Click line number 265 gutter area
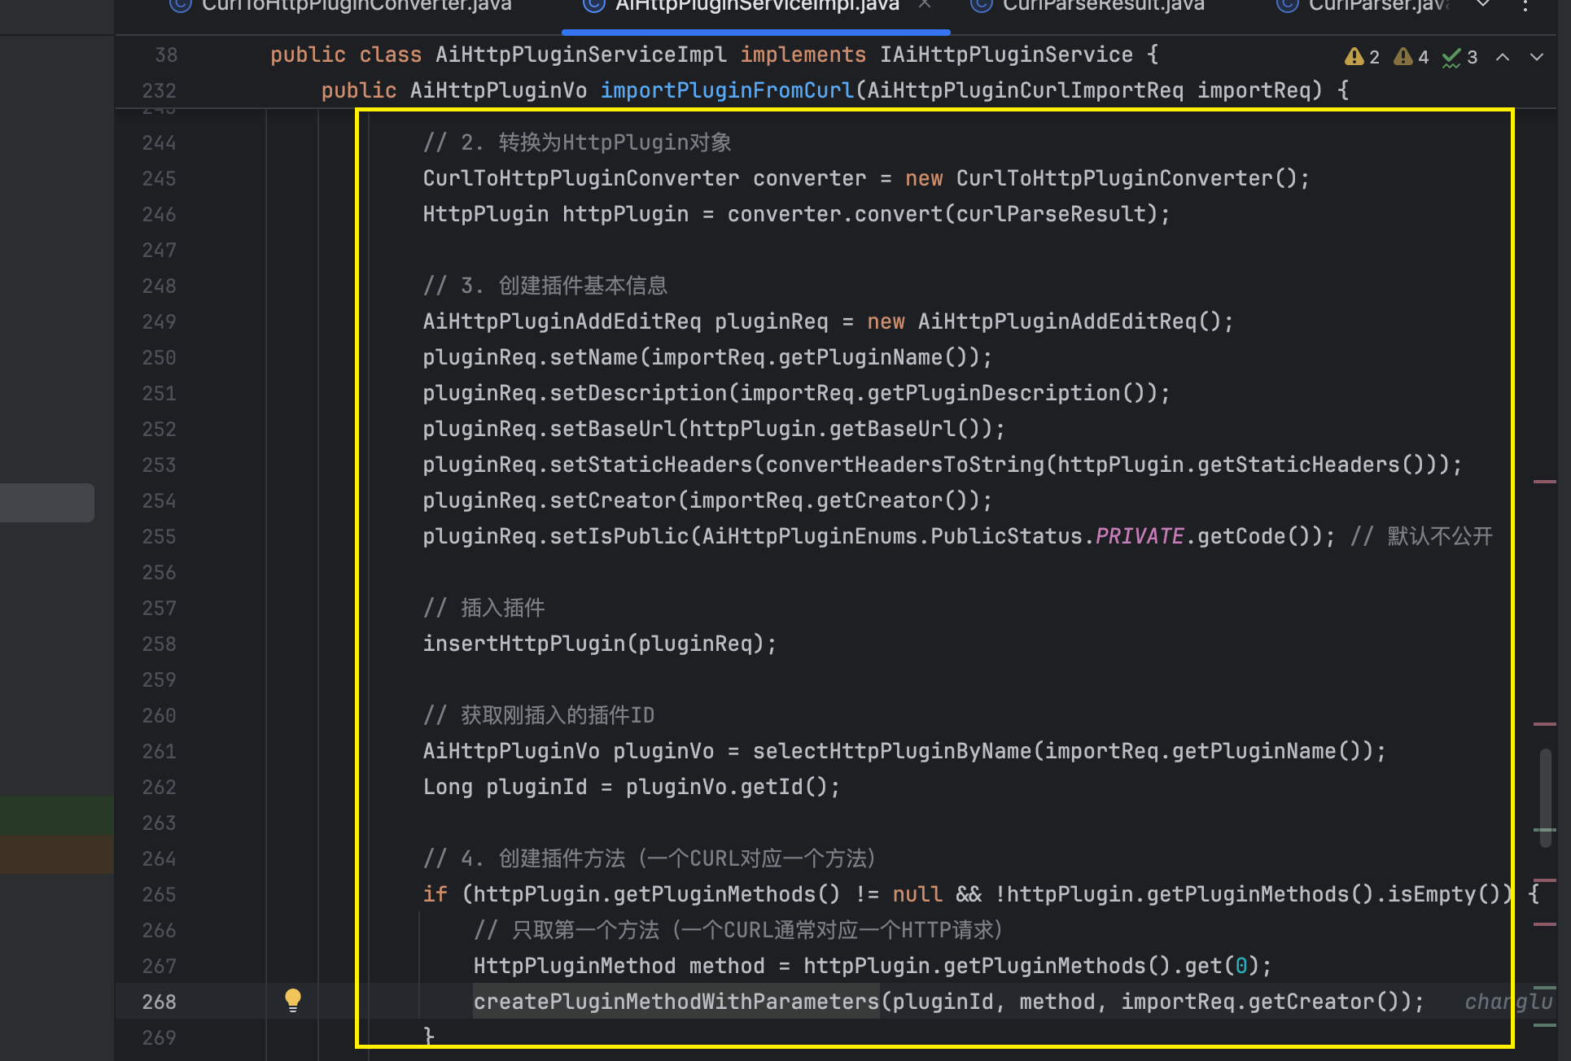The width and height of the screenshot is (1571, 1061). click(159, 894)
